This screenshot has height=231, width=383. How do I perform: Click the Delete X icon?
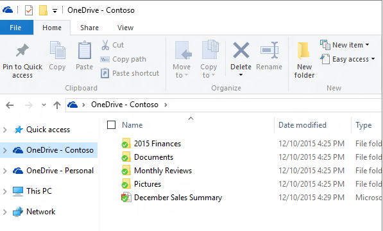coord(241,50)
